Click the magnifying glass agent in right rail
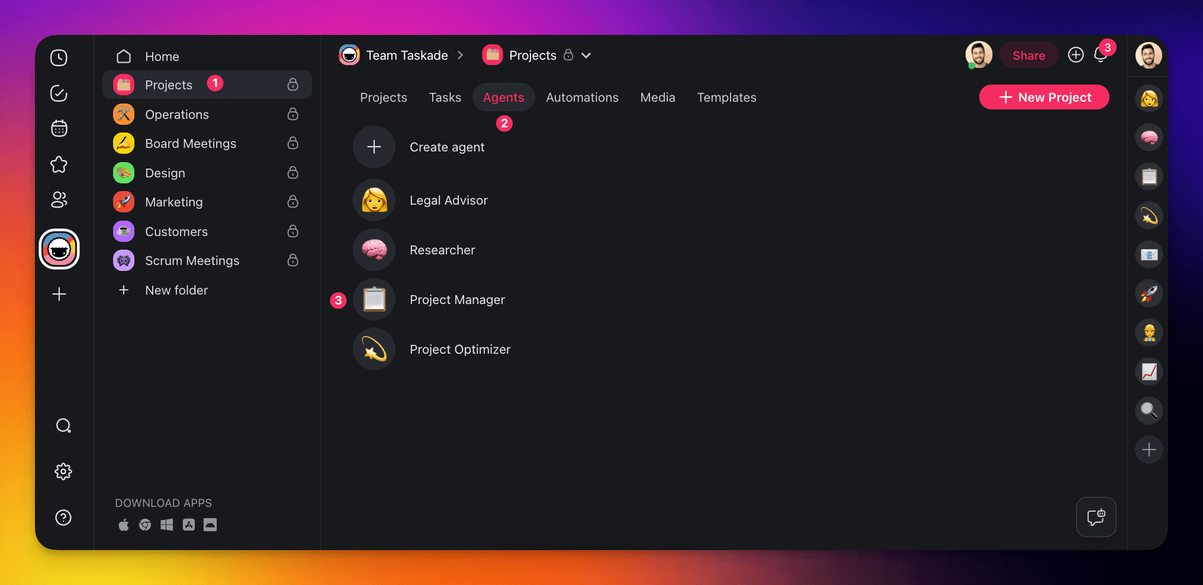 1149,411
